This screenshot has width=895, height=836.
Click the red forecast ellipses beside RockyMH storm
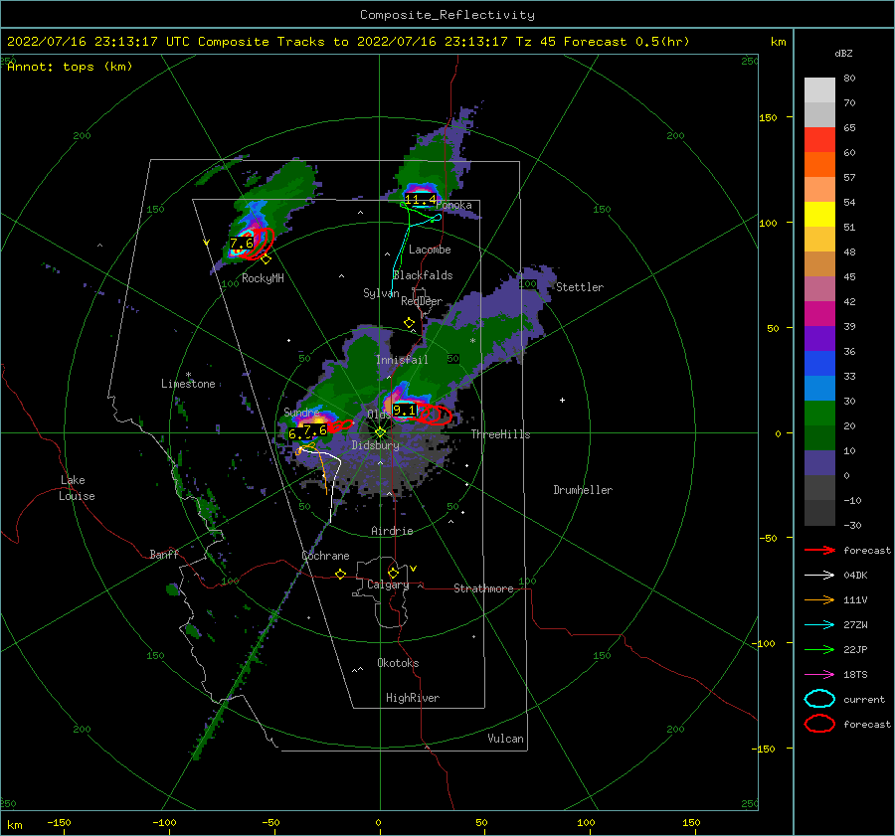point(260,244)
